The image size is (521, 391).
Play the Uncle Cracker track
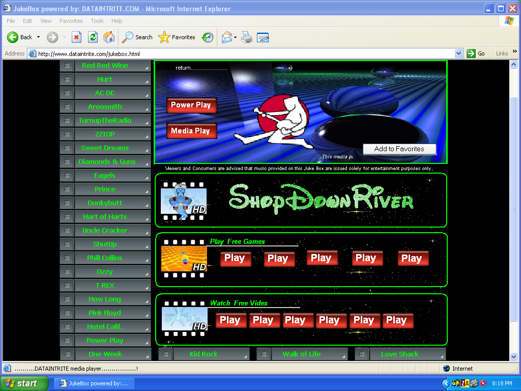[112, 231]
